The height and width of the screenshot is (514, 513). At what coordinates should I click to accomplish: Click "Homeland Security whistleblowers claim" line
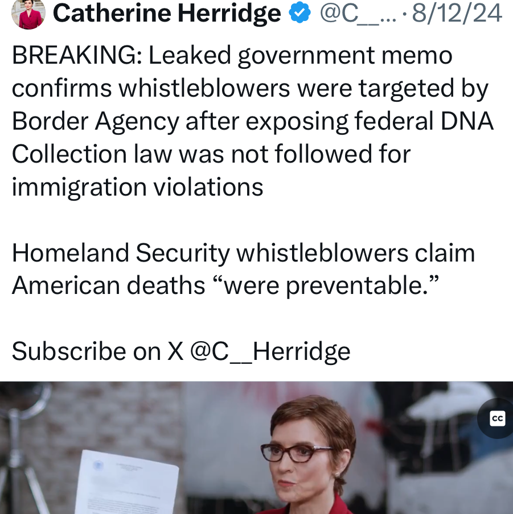pos(243,253)
